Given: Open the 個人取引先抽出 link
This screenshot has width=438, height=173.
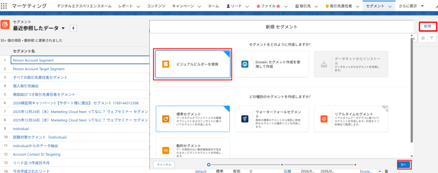Looking at the screenshot, I should pyautogui.click(x=26, y=86).
